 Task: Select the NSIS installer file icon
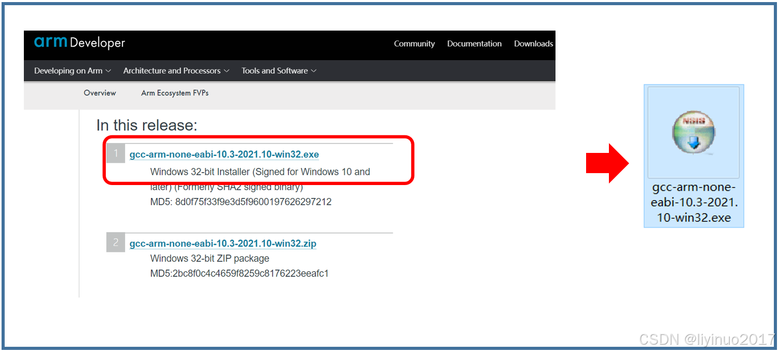(694, 133)
